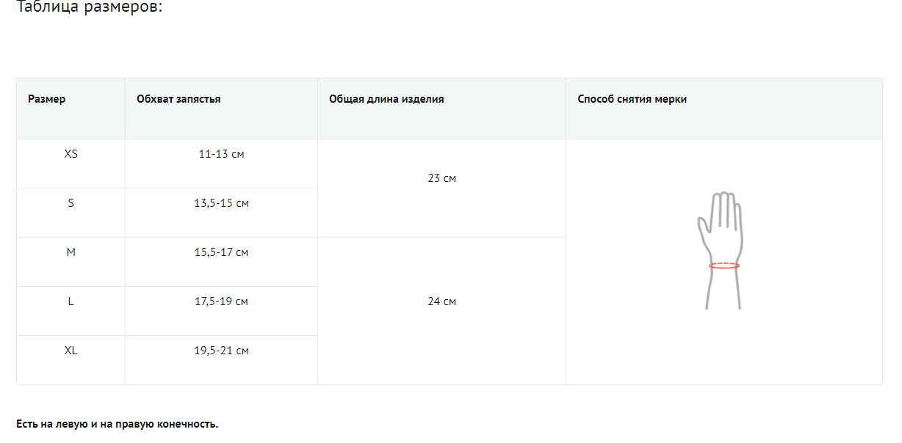Click the Обхват запястья column header
Image resolution: width=902 pixels, height=443 pixels.
click(x=178, y=99)
